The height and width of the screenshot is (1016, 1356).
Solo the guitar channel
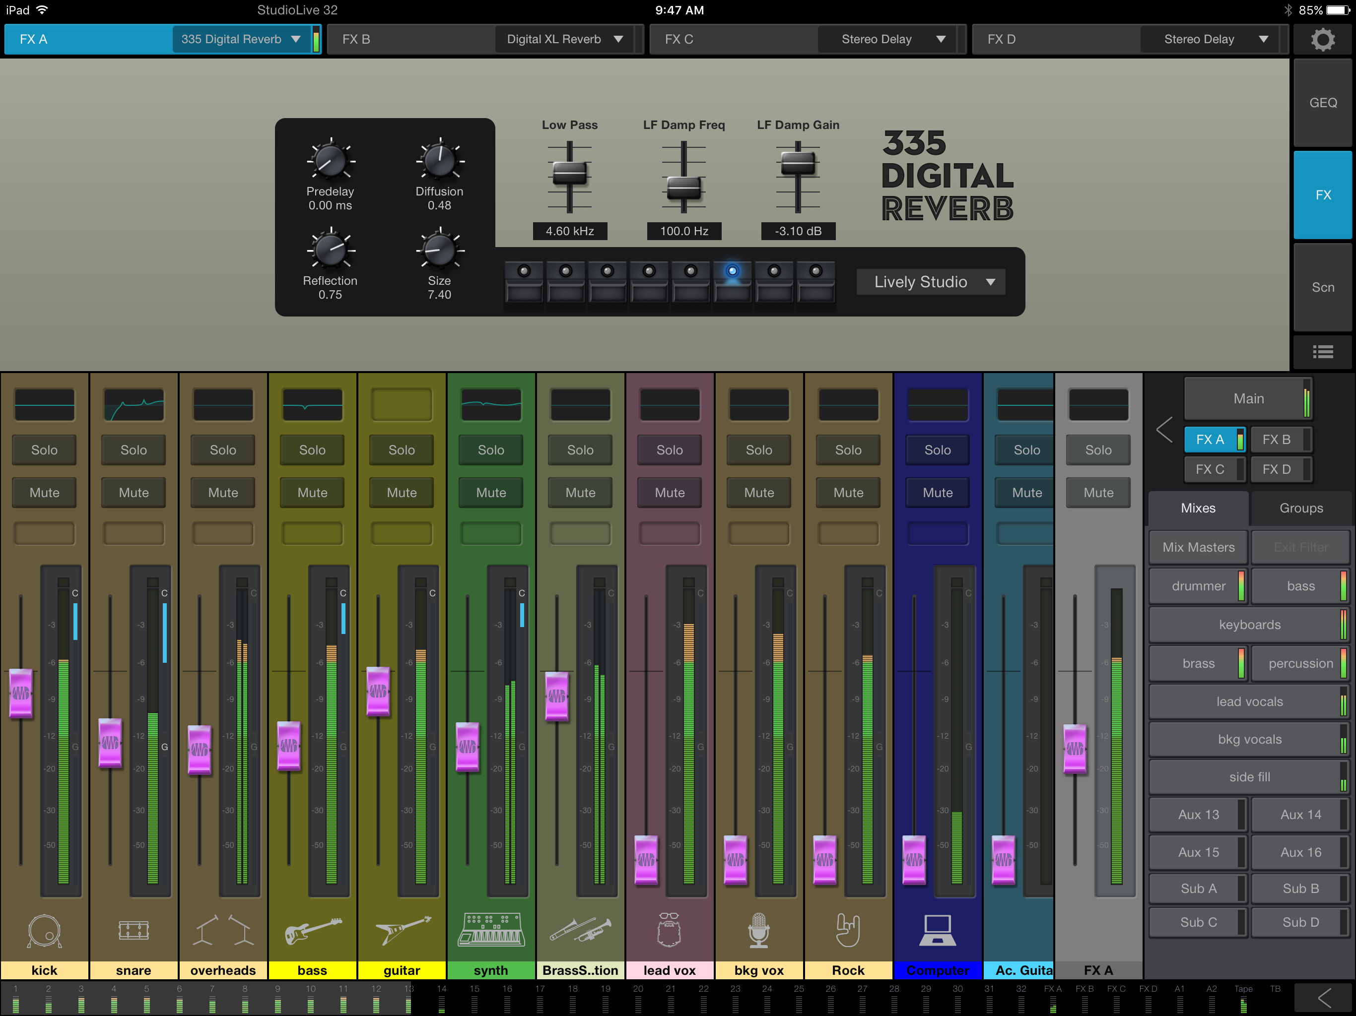(x=402, y=449)
